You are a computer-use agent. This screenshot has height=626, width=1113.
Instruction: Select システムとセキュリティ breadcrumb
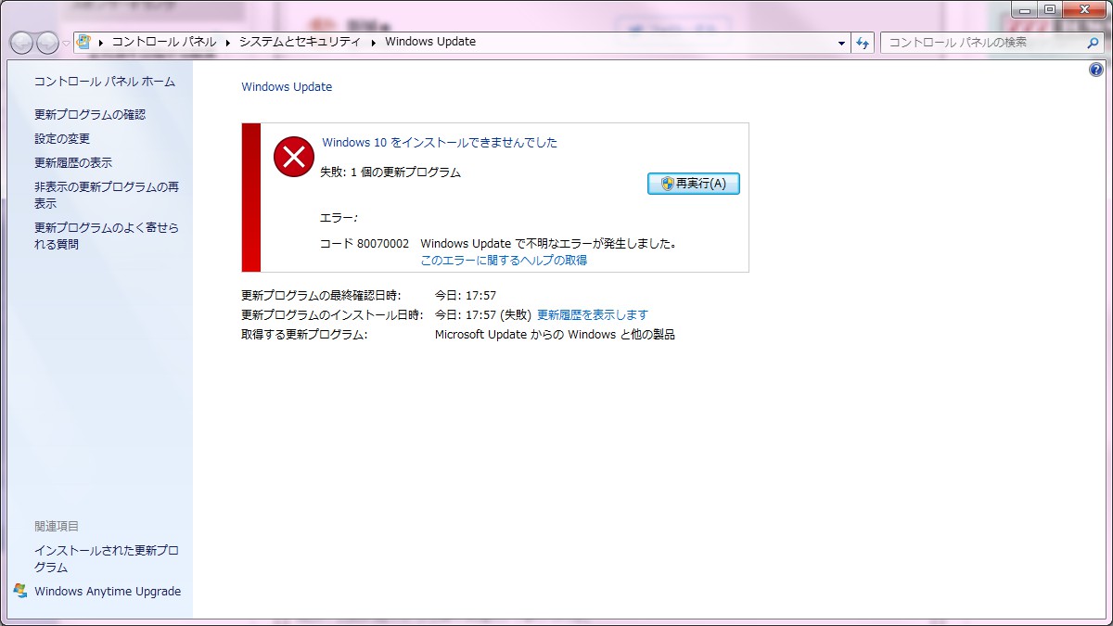click(x=300, y=42)
